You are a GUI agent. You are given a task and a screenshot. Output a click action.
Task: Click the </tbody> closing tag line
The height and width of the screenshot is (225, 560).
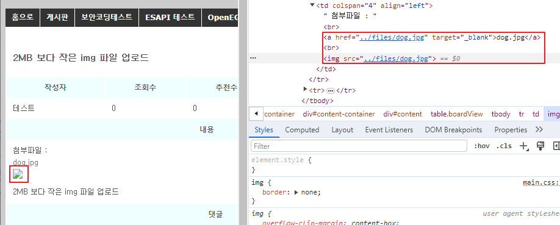[x=318, y=101]
